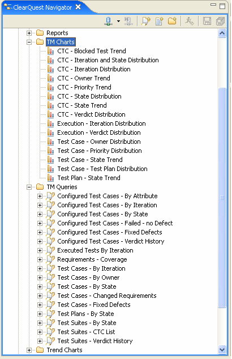Image resolution: width=232 pixels, height=359 pixels.
Task: Click the Reports folder icon
Action: [40, 33]
